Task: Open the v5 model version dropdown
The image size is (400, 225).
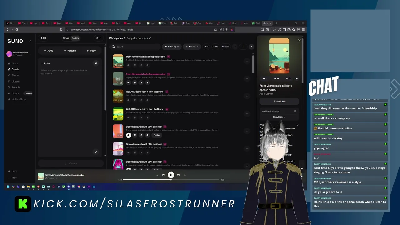Action: [98, 38]
